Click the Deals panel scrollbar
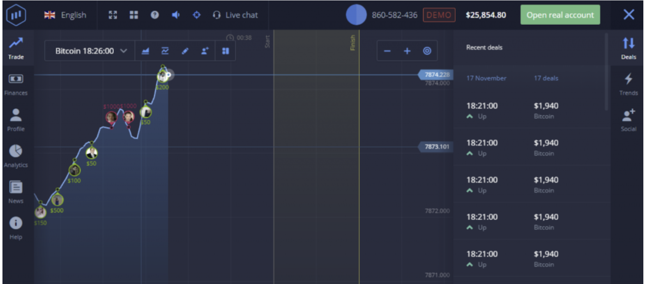 (606, 72)
